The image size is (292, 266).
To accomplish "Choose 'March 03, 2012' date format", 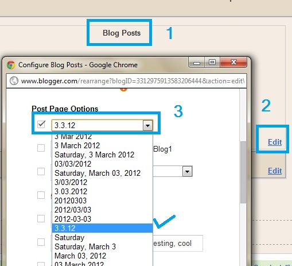I will [x=102, y=256].
